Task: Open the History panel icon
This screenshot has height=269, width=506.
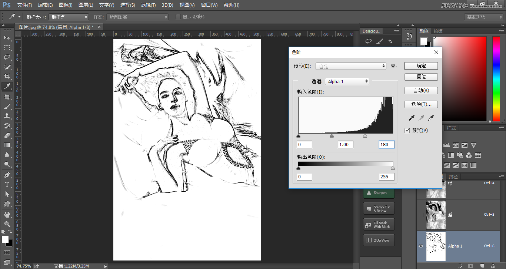Action: pos(409,36)
